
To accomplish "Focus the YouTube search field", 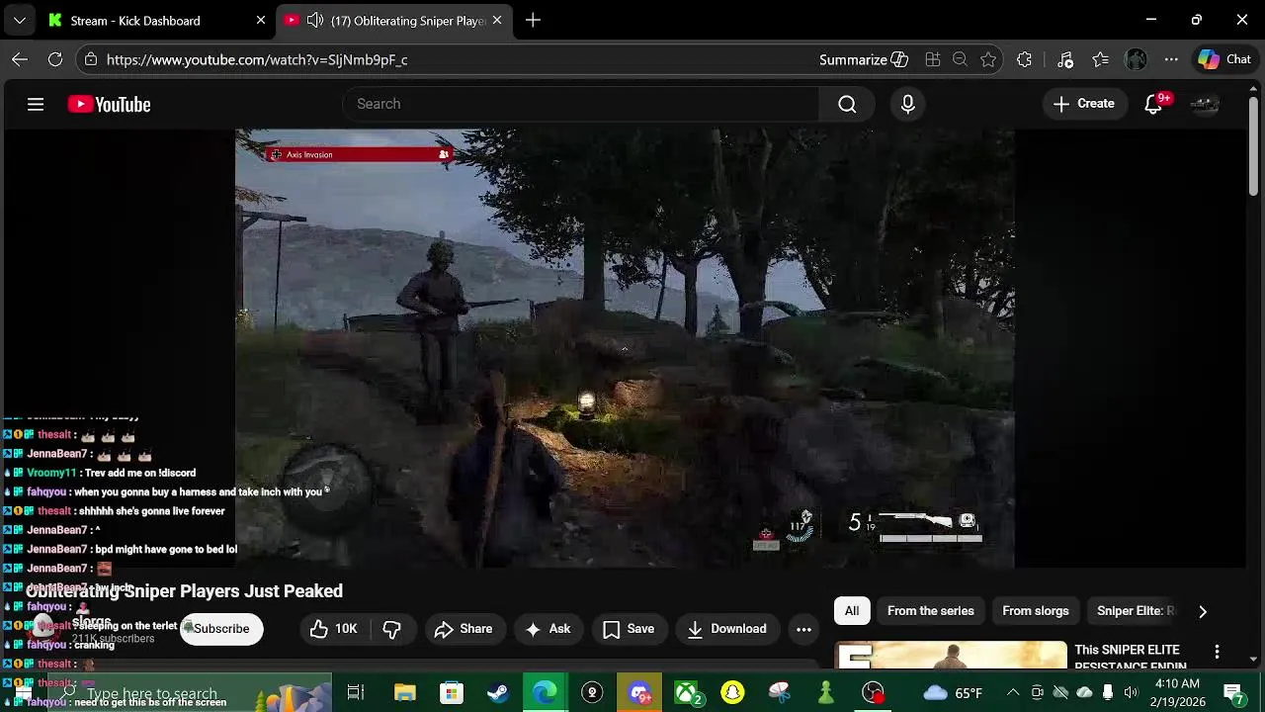I will [x=581, y=104].
